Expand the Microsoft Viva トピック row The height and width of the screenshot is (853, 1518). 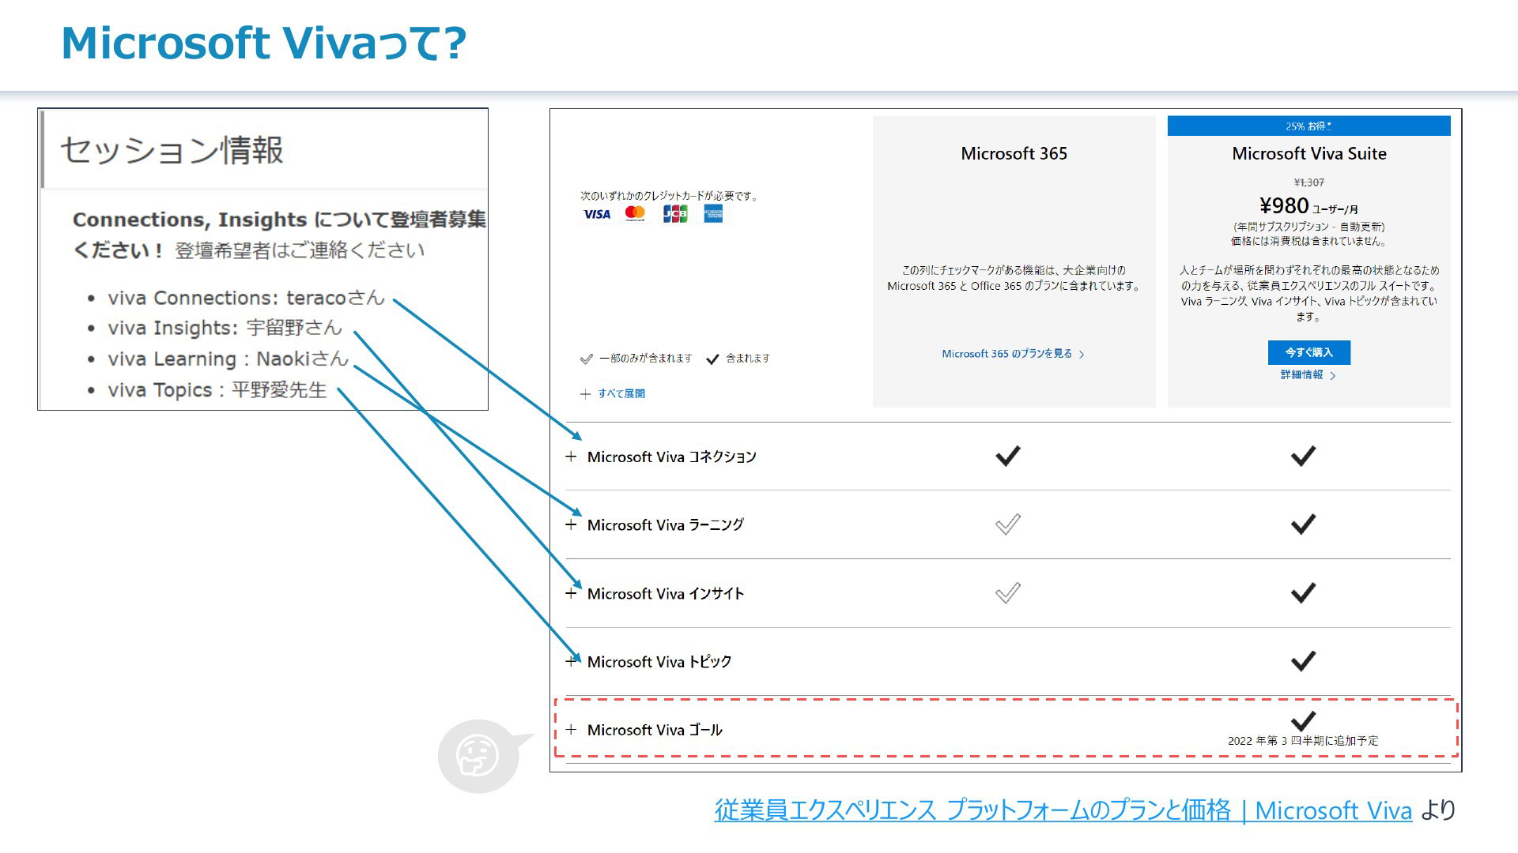(571, 662)
